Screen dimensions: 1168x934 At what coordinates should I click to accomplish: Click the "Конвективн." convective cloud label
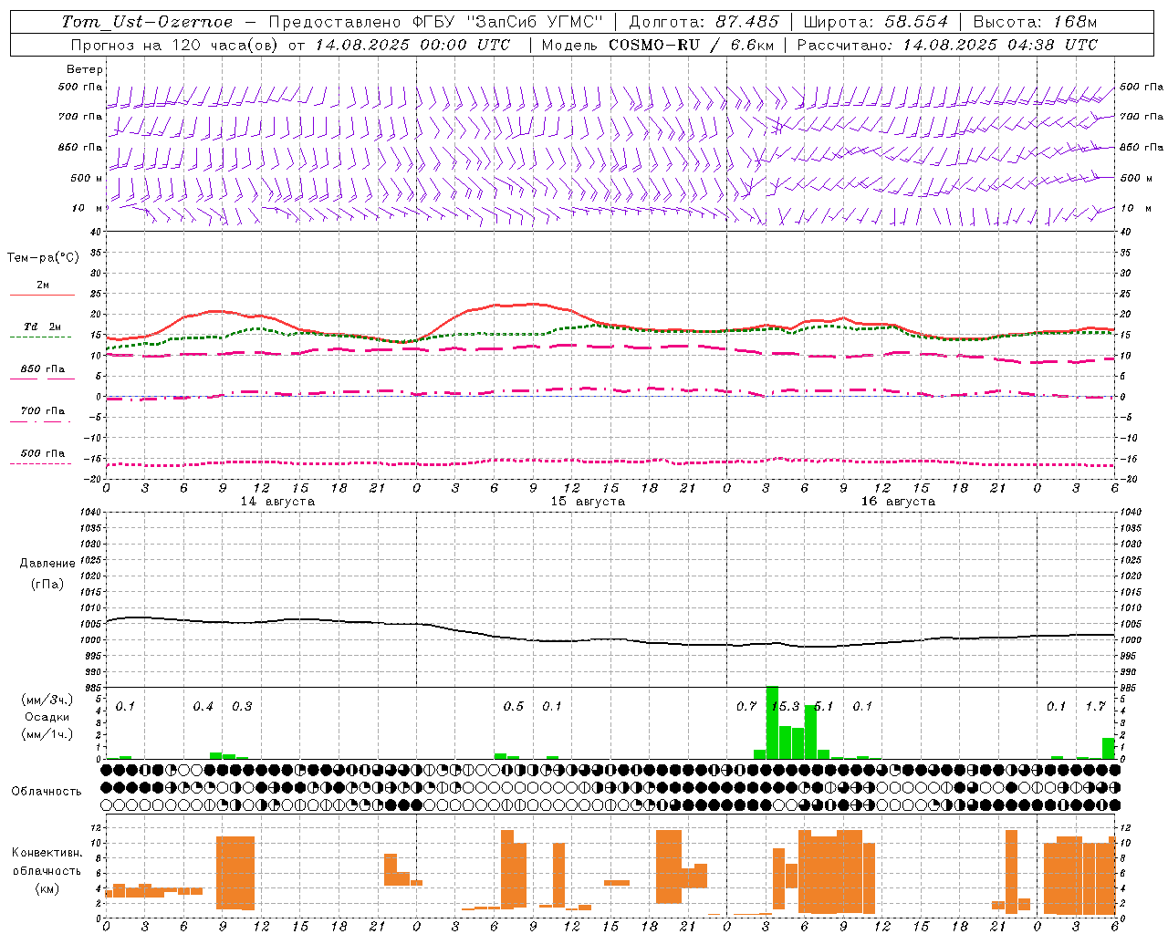click(x=47, y=852)
